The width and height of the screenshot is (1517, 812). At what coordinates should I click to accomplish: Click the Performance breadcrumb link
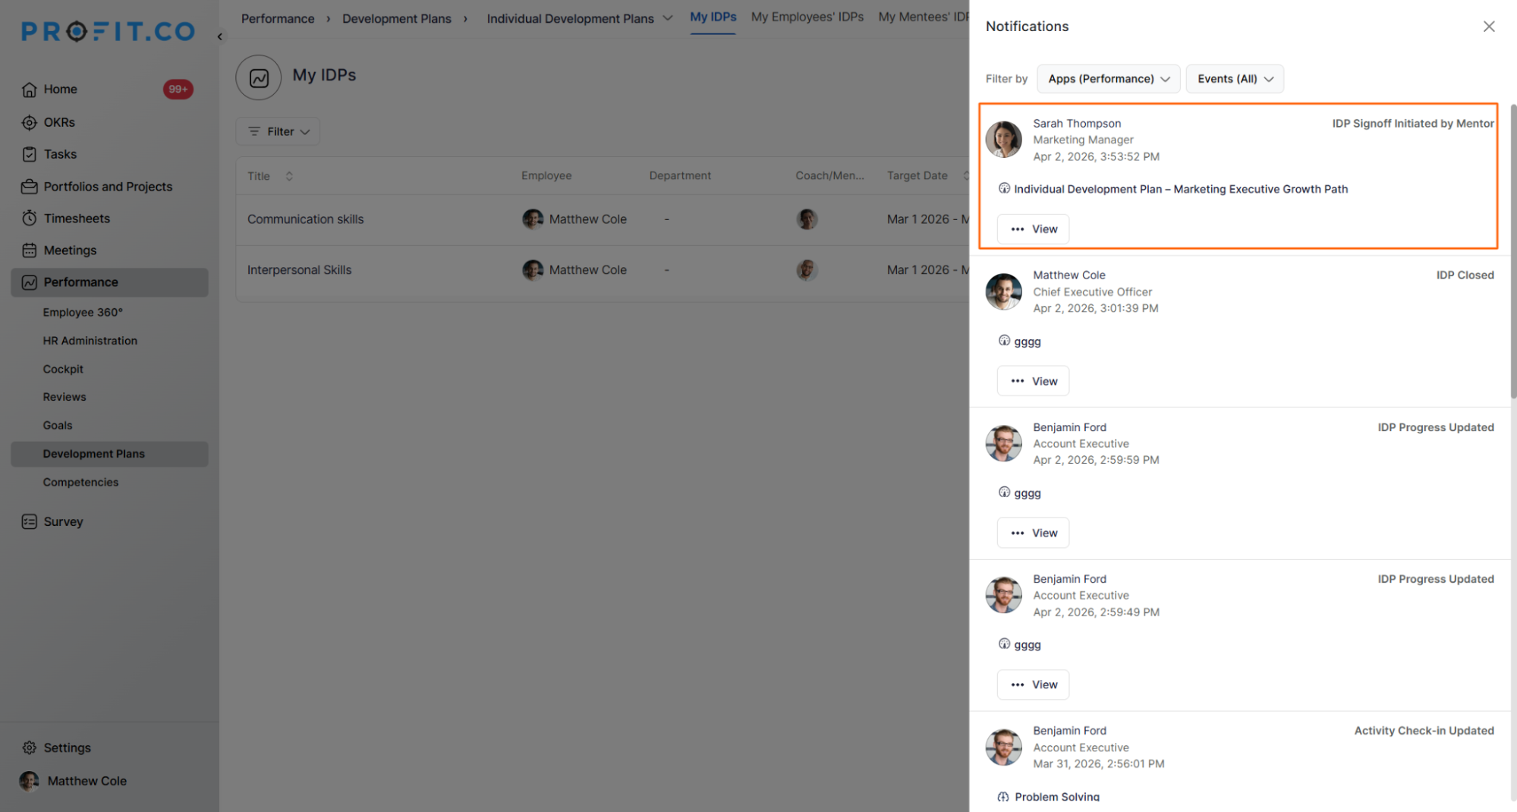278,18
